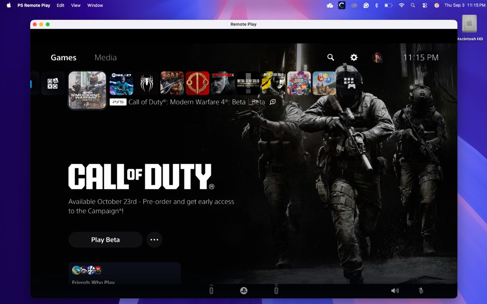
Task: Toggle the muted microphone icon
Action: tap(421, 291)
